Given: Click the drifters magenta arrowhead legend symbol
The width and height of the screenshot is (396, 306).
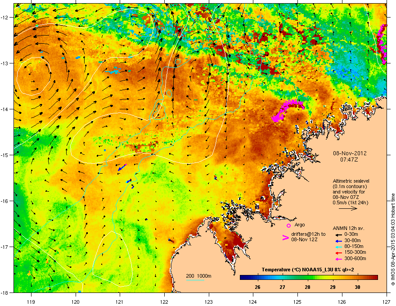Looking at the screenshot, I should (286, 238).
